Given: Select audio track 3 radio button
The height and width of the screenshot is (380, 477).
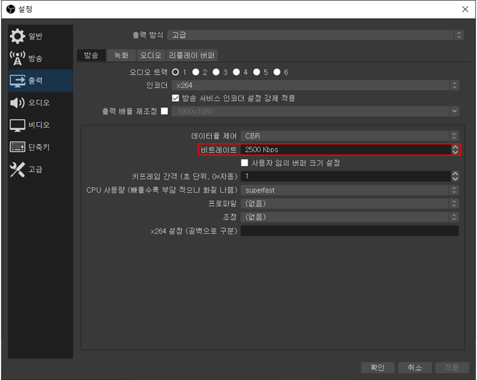Looking at the screenshot, I should point(216,72).
